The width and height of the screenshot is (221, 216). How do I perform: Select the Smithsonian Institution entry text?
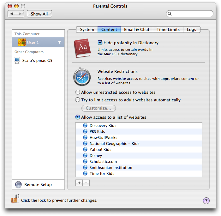[x=111, y=167]
